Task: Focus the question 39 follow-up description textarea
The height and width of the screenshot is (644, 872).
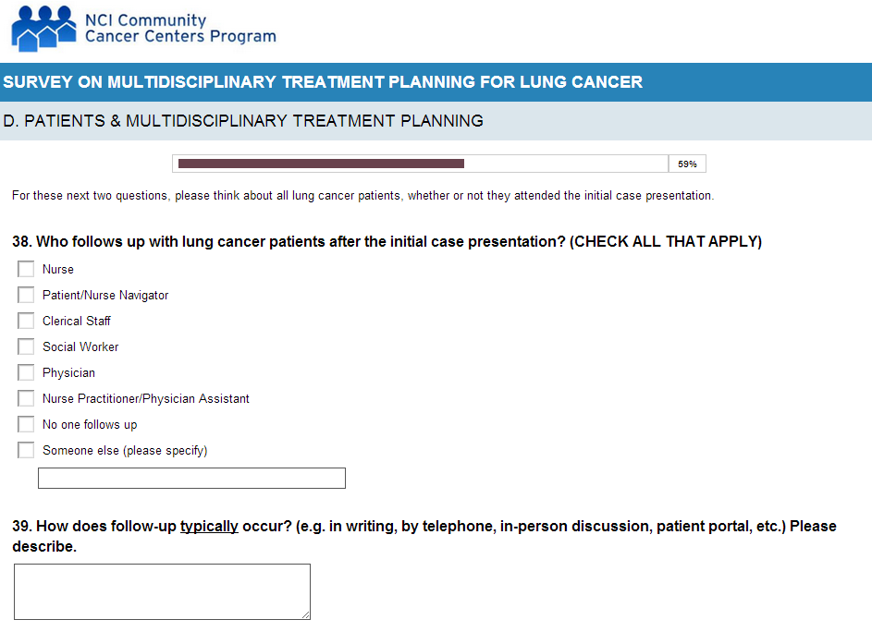Action: point(162,591)
